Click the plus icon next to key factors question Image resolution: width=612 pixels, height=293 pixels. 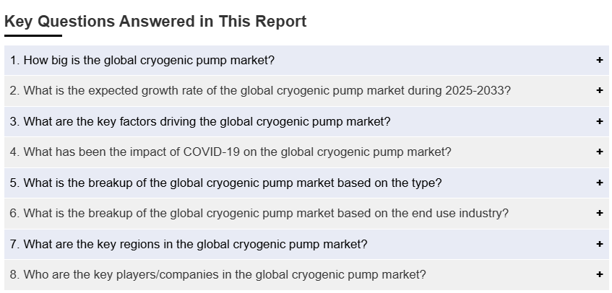pos(599,122)
